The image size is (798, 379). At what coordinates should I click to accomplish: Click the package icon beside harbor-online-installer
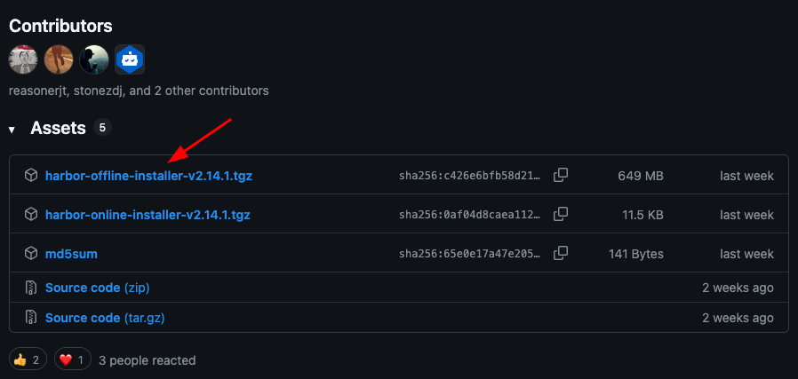(x=30, y=215)
